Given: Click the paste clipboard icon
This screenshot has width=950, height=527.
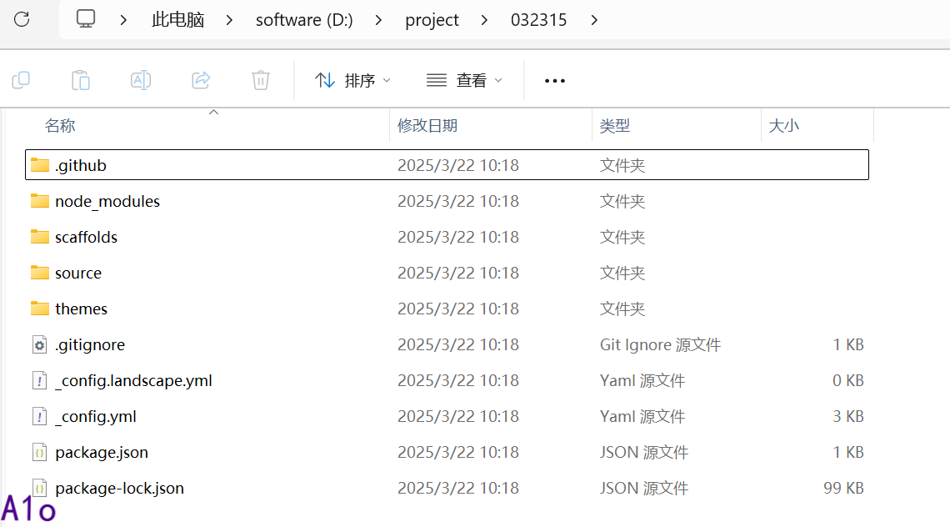Looking at the screenshot, I should 81,80.
